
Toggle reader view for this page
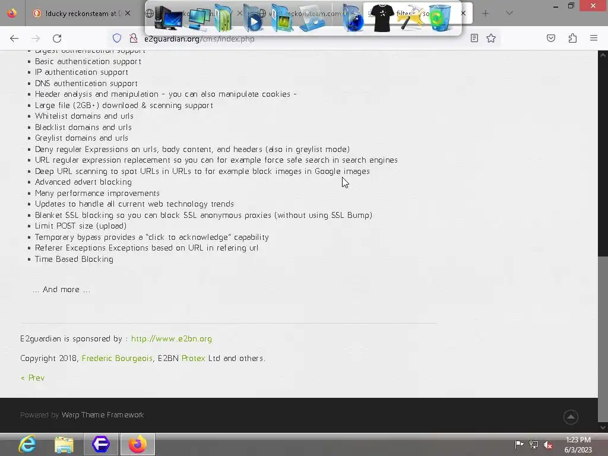click(x=474, y=38)
